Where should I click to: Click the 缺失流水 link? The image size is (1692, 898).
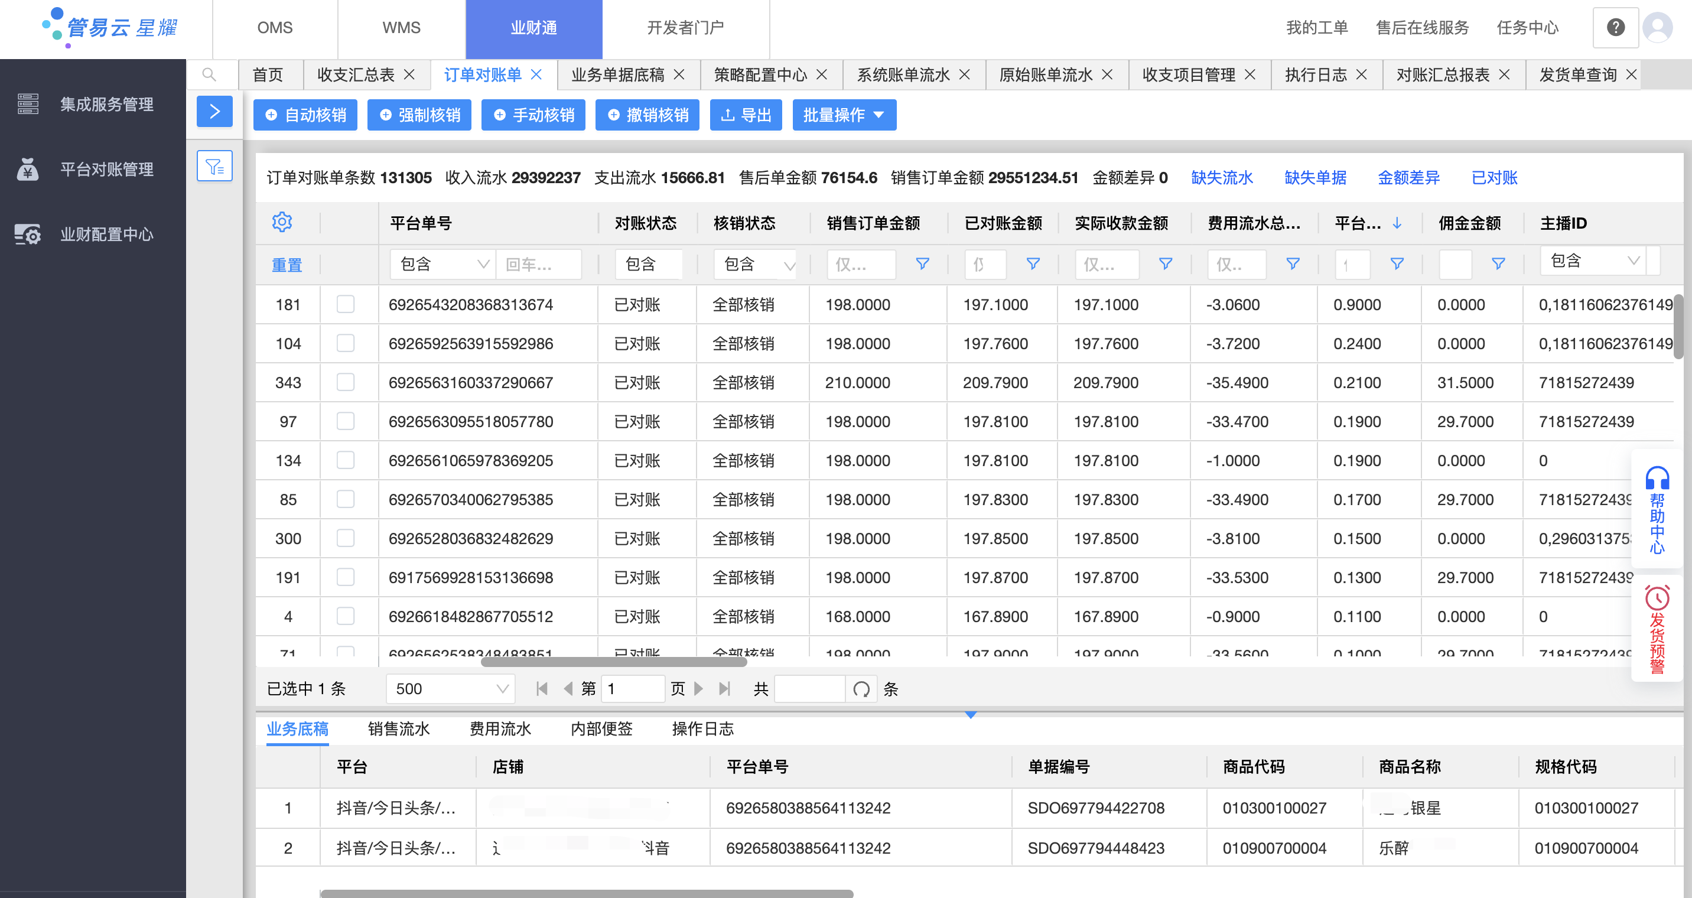click(1222, 177)
